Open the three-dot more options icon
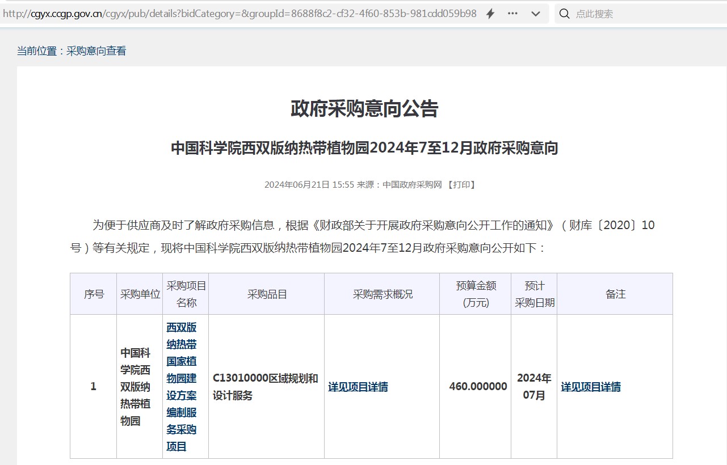Screen dimensions: 727x465 512,14
